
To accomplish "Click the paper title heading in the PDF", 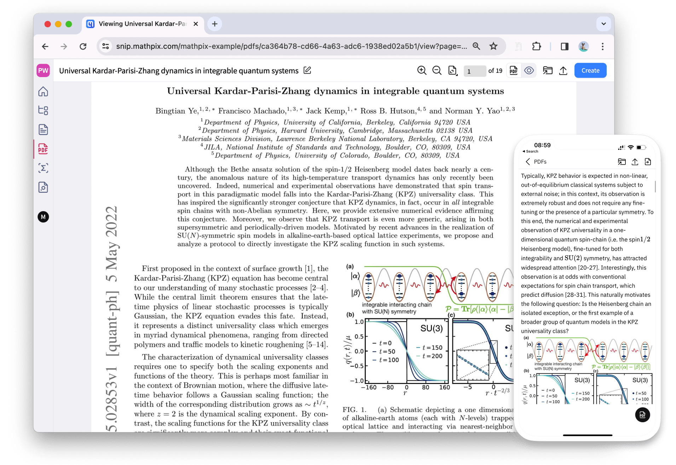I will point(335,91).
